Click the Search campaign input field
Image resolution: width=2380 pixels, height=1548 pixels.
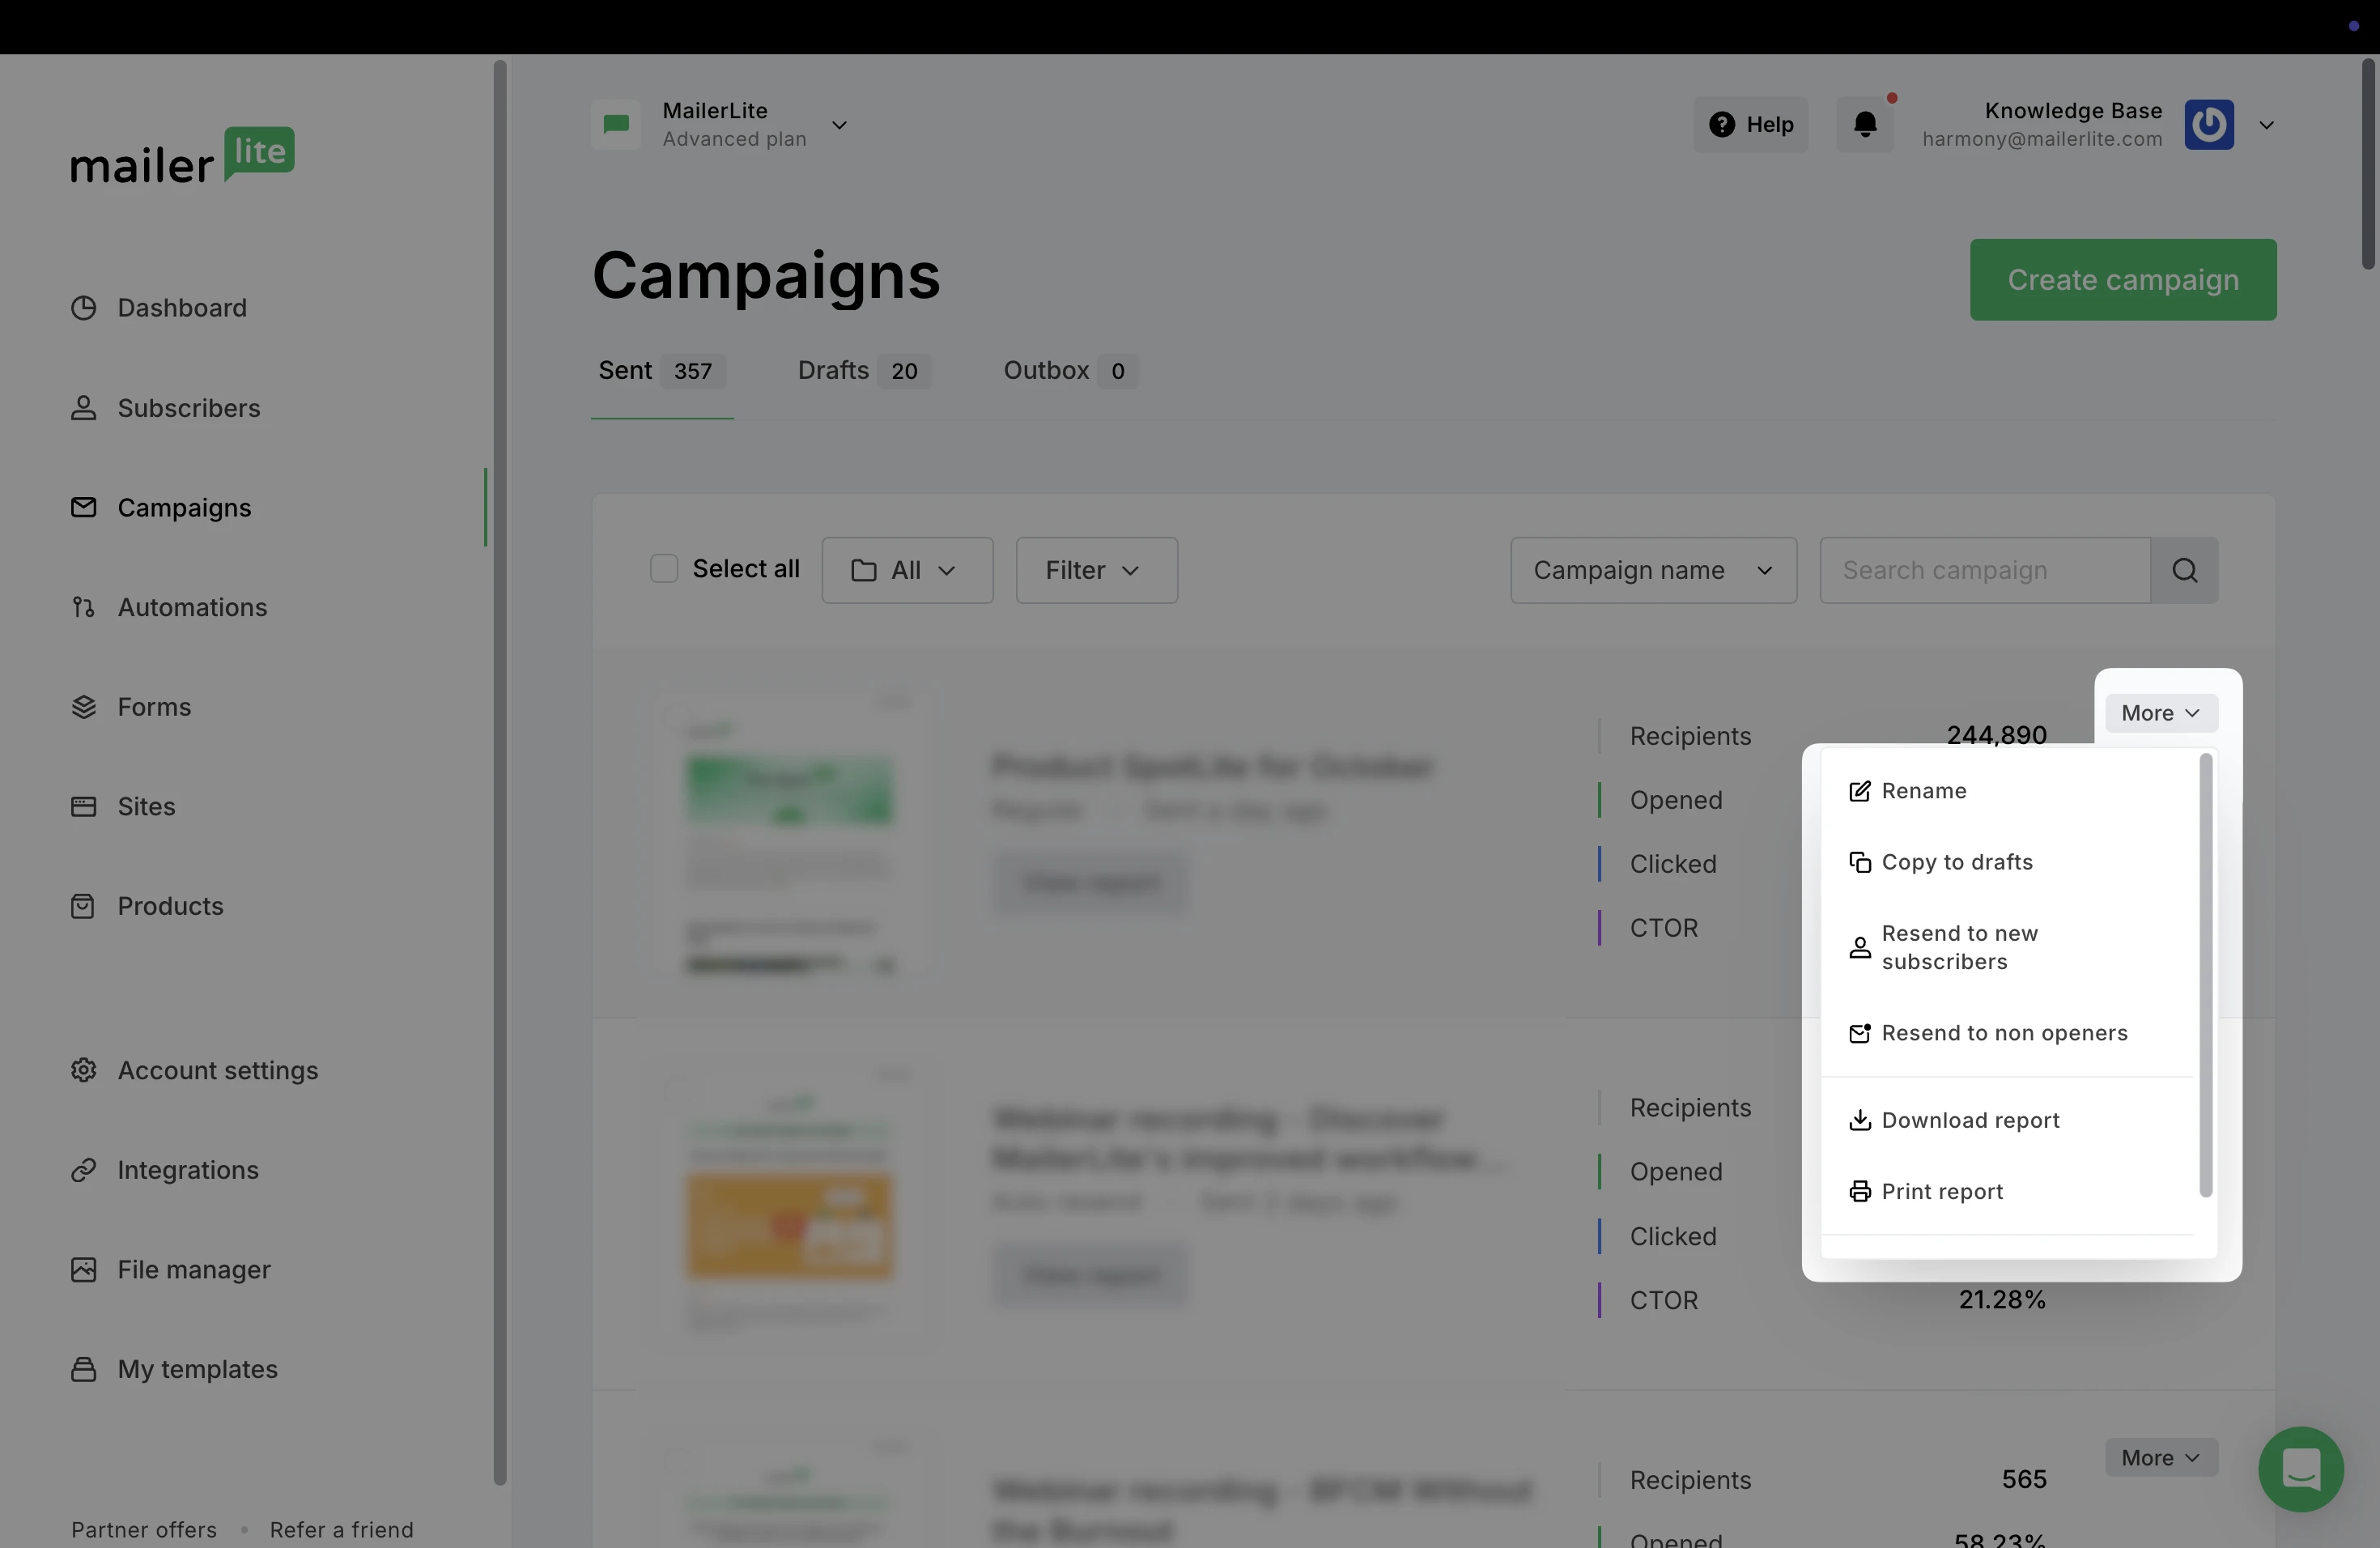pyautogui.click(x=1984, y=570)
